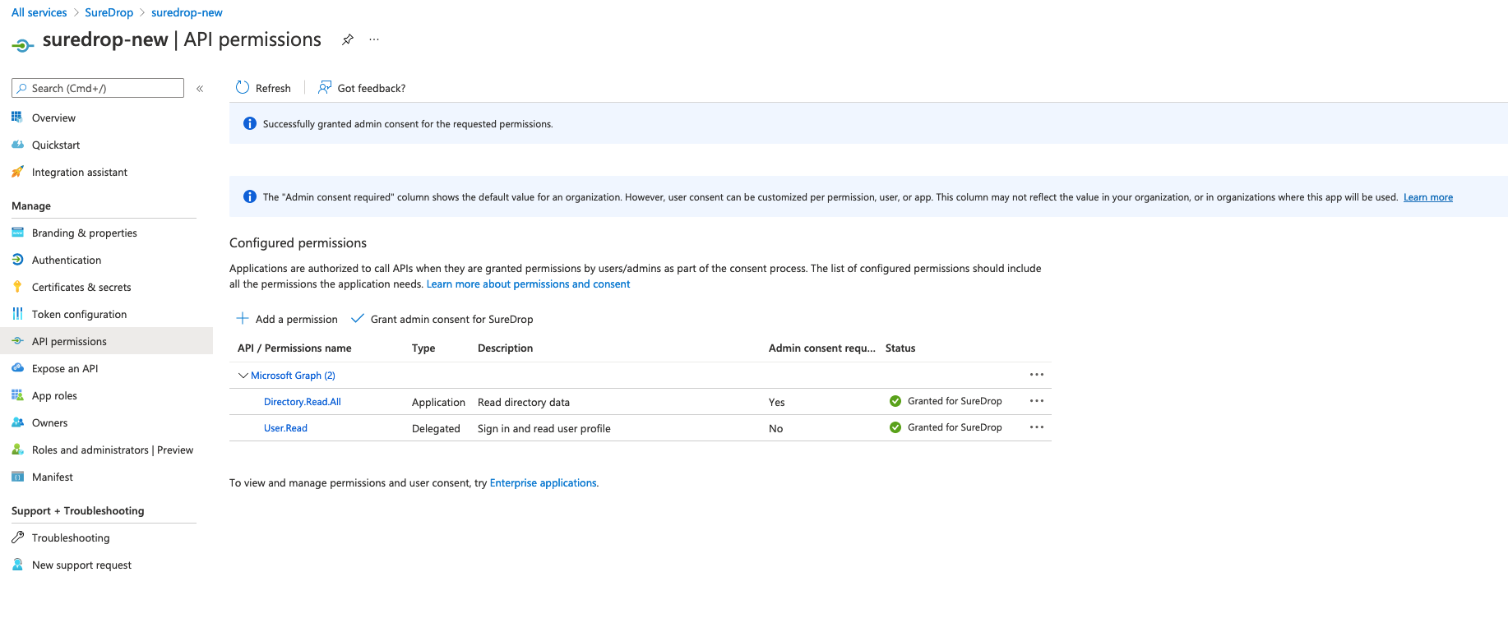1508x632 pixels.
Task: Collapse the Microsoft Graph (2) permissions group
Action: 243,375
